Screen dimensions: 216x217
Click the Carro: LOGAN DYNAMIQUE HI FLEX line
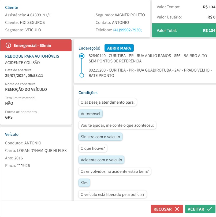point(36,151)
